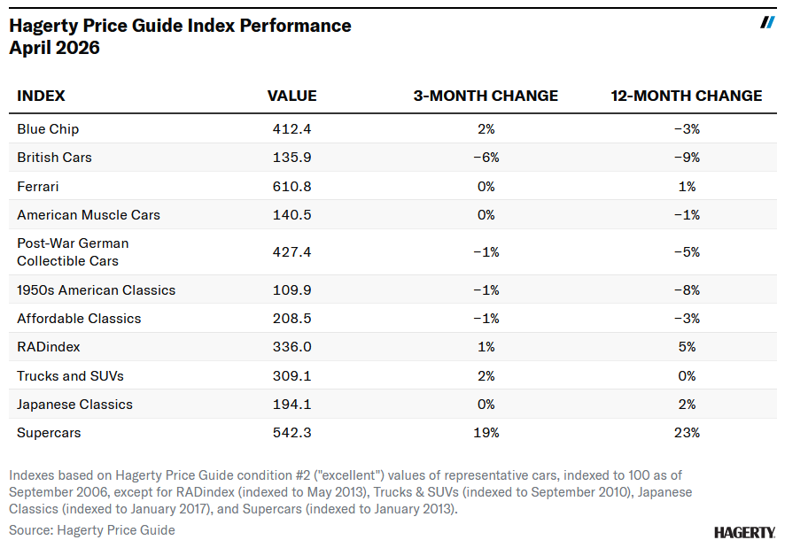Click the Source: Hagerty Price Guide text
This screenshot has width=808, height=540.
coord(92,530)
